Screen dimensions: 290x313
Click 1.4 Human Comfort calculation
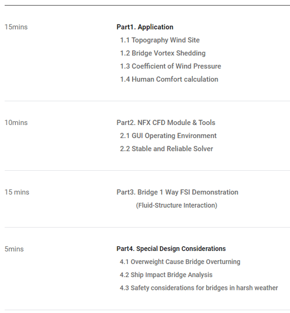(x=169, y=79)
